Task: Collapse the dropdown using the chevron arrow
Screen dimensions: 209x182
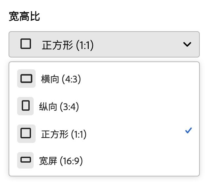Action: coord(187,44)
